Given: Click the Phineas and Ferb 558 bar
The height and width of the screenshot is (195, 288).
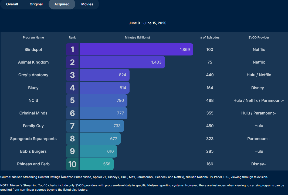Looking at the screenshot, I should pos(96,164).
